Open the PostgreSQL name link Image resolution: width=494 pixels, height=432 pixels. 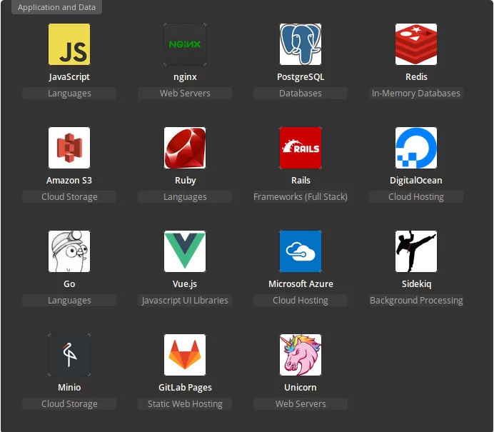point(301,77)
